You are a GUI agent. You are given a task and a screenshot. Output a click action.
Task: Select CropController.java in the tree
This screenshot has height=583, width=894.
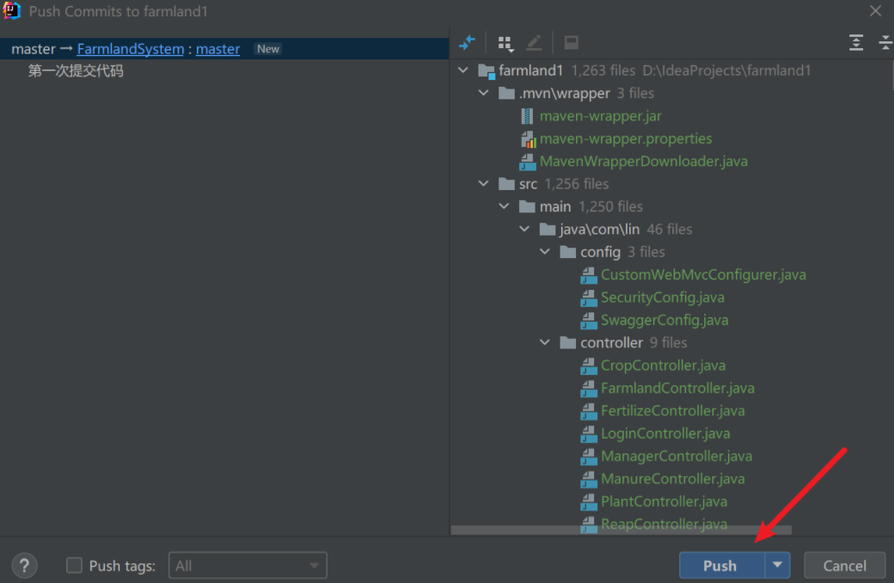pos(663,365)
